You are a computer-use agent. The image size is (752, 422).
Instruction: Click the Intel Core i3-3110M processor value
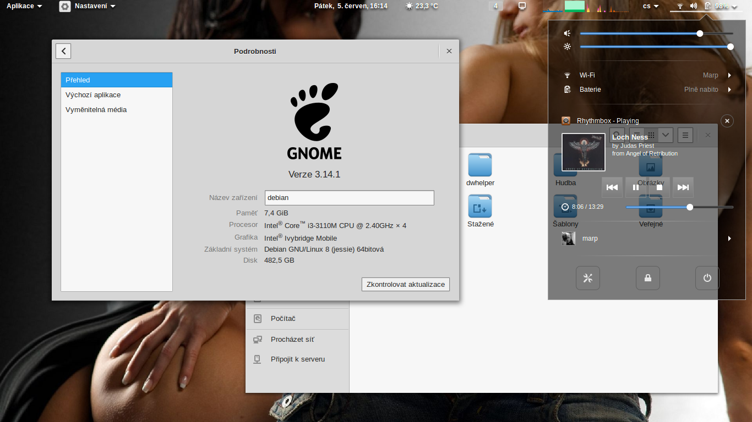(335, 225)
